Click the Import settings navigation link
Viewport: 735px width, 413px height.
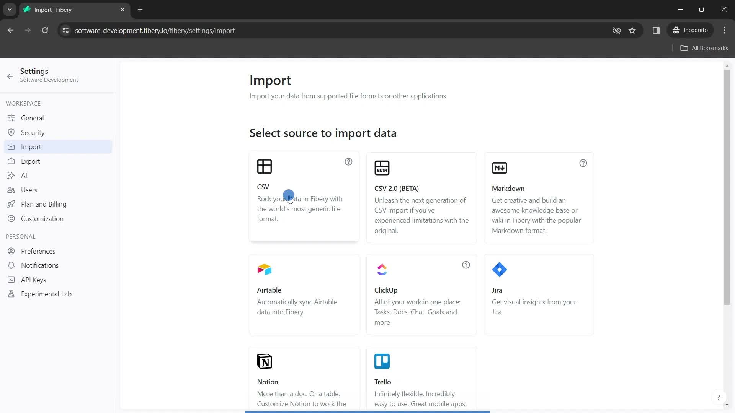[x=31, y=146]
